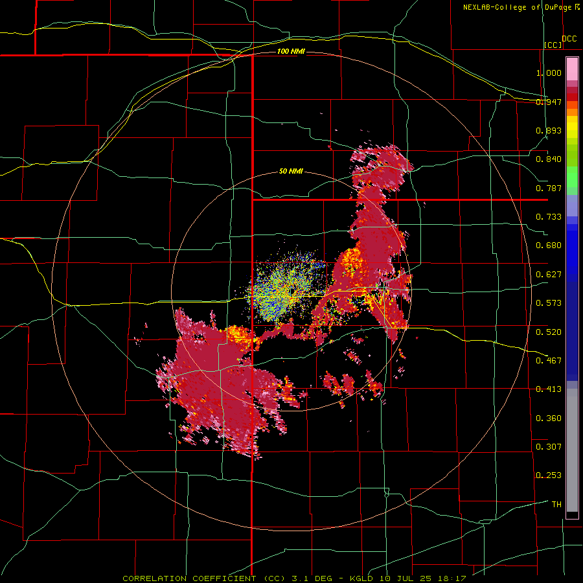Click the 0.573 scale value
This screenshot has height=583, width=583.
click(549, 303)
